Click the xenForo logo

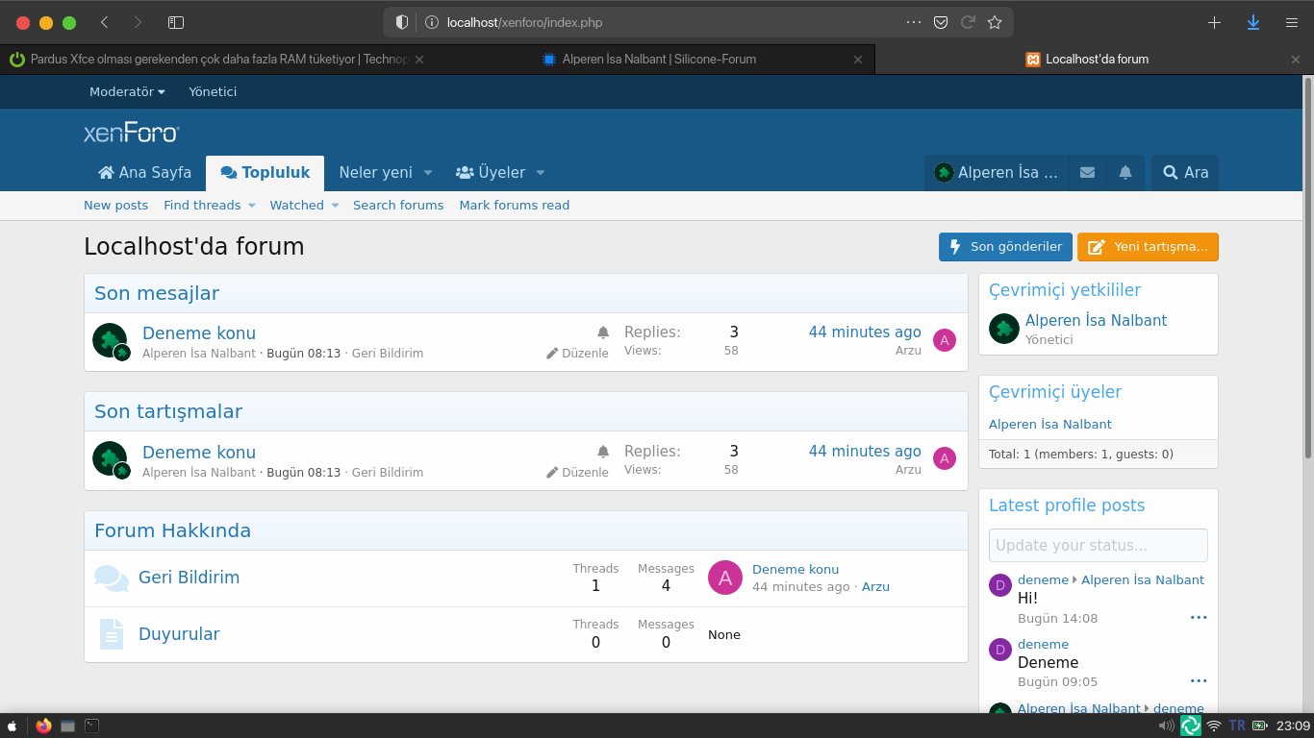pyautogui.click(x=131, y=132)
